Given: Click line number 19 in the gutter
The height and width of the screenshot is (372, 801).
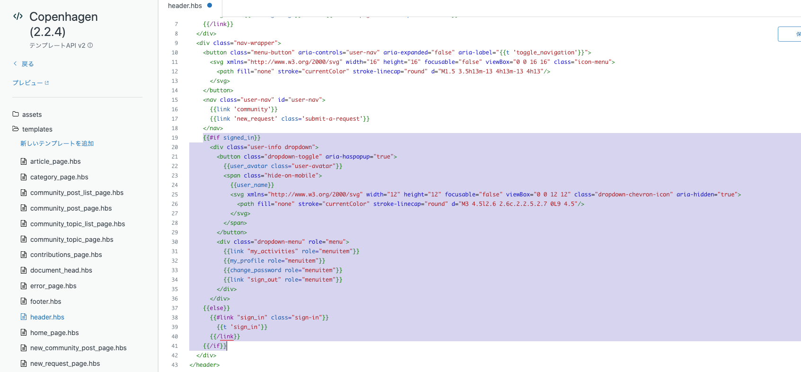Looking at the screenshot, I should [x=175, y=138].
